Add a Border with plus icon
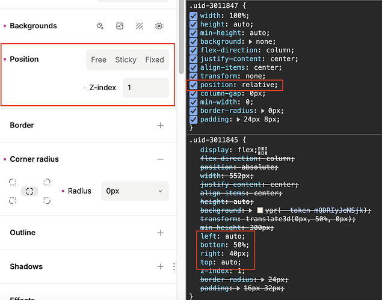The image size is (382, 300). tap(160, 126)
